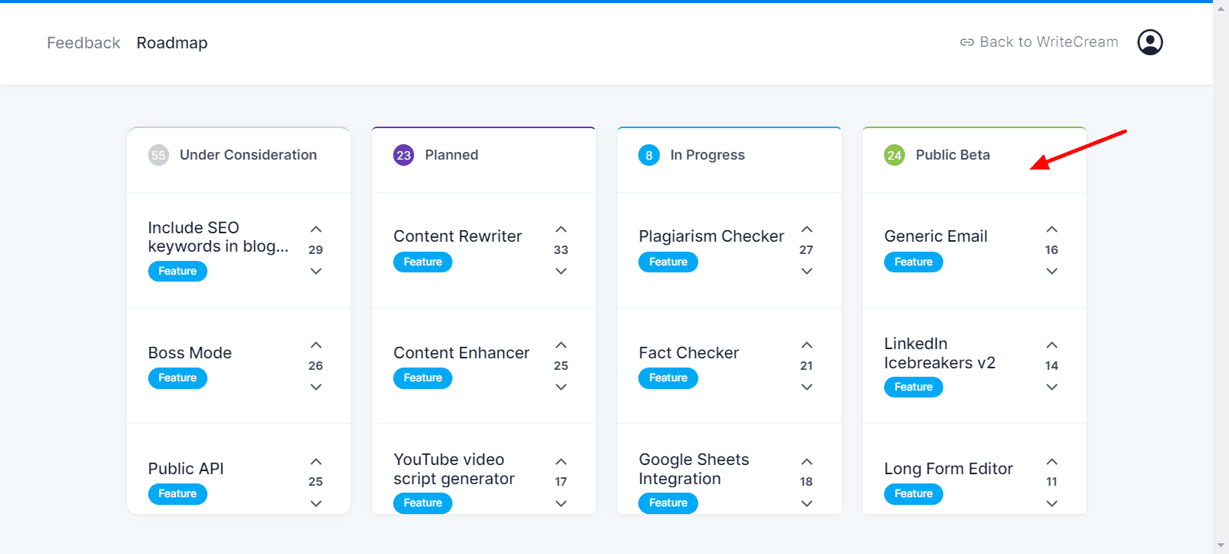The height and width of the screenshot is (554, 1229).
Task: Open the user profile avatar icon
Action: (1150, 42)
